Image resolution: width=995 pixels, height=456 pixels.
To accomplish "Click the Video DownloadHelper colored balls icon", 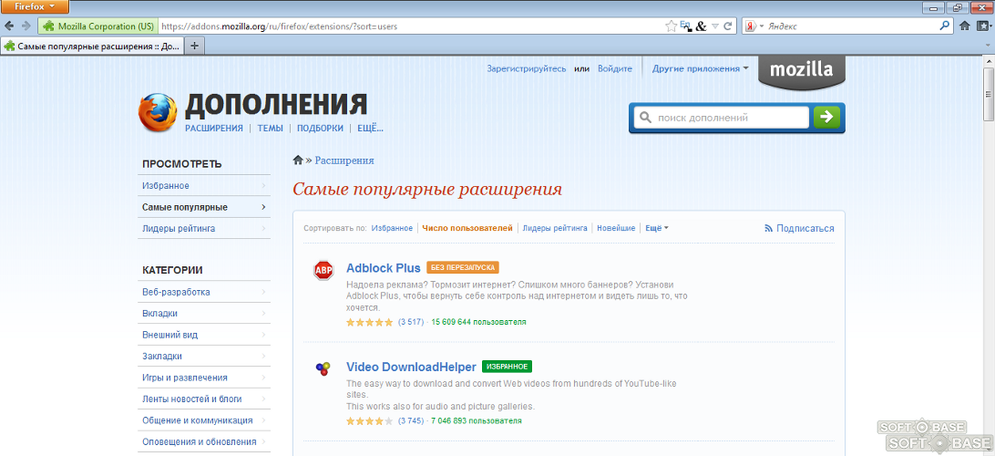I will (x=323, y=368).
